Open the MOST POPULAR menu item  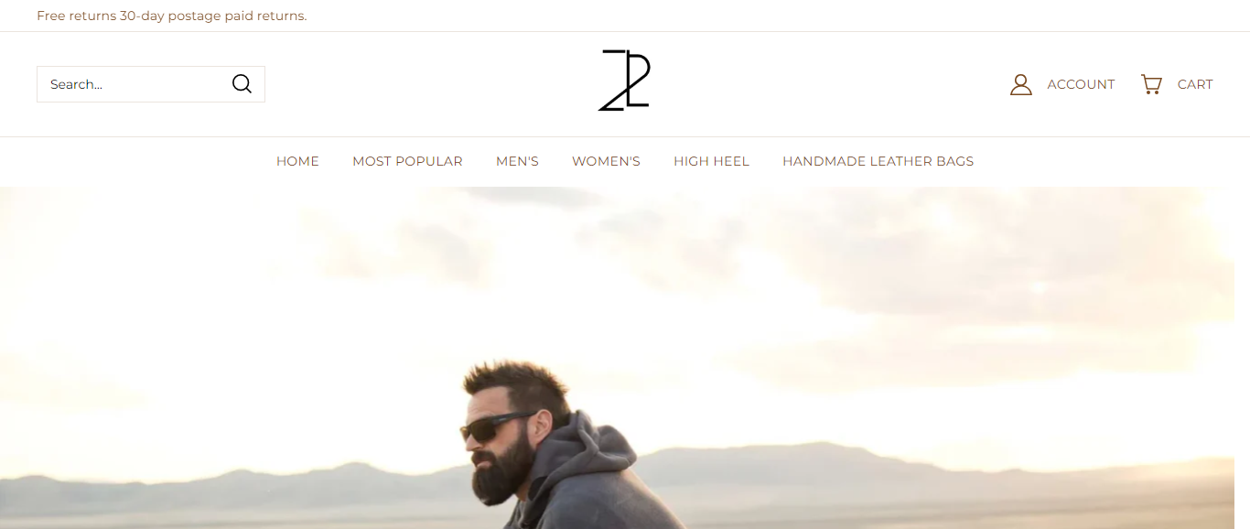[x=407, y=161]
